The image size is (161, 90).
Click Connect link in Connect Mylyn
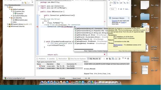point(115,21)
